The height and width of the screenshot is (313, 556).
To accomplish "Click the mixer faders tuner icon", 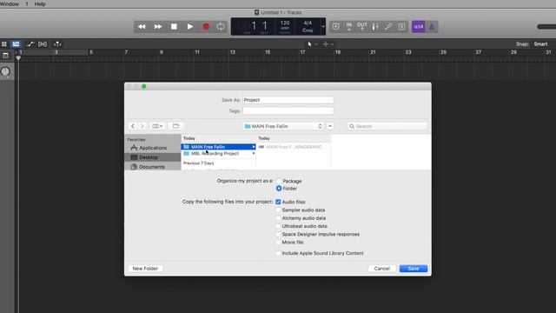I will [x=375, y=27].
